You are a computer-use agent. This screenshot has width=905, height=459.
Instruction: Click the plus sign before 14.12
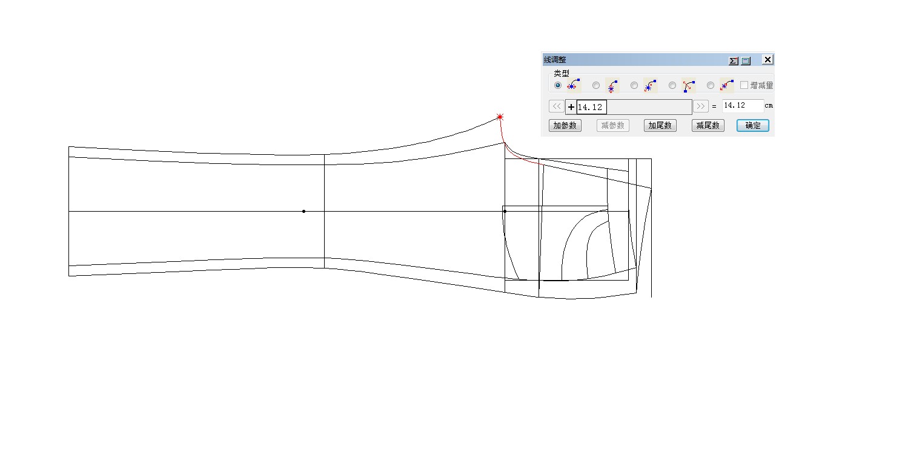click(571, 107)
